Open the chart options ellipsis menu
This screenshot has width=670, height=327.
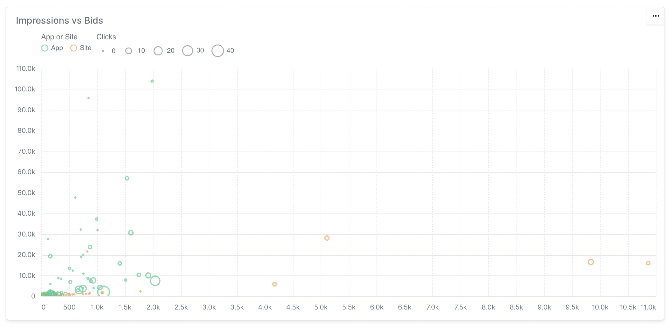tap(656, 16)
